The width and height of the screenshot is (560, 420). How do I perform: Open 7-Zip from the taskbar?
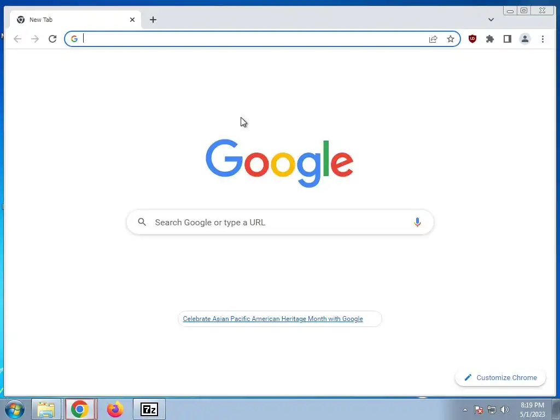pyautogui.click(x=149, y=409)
